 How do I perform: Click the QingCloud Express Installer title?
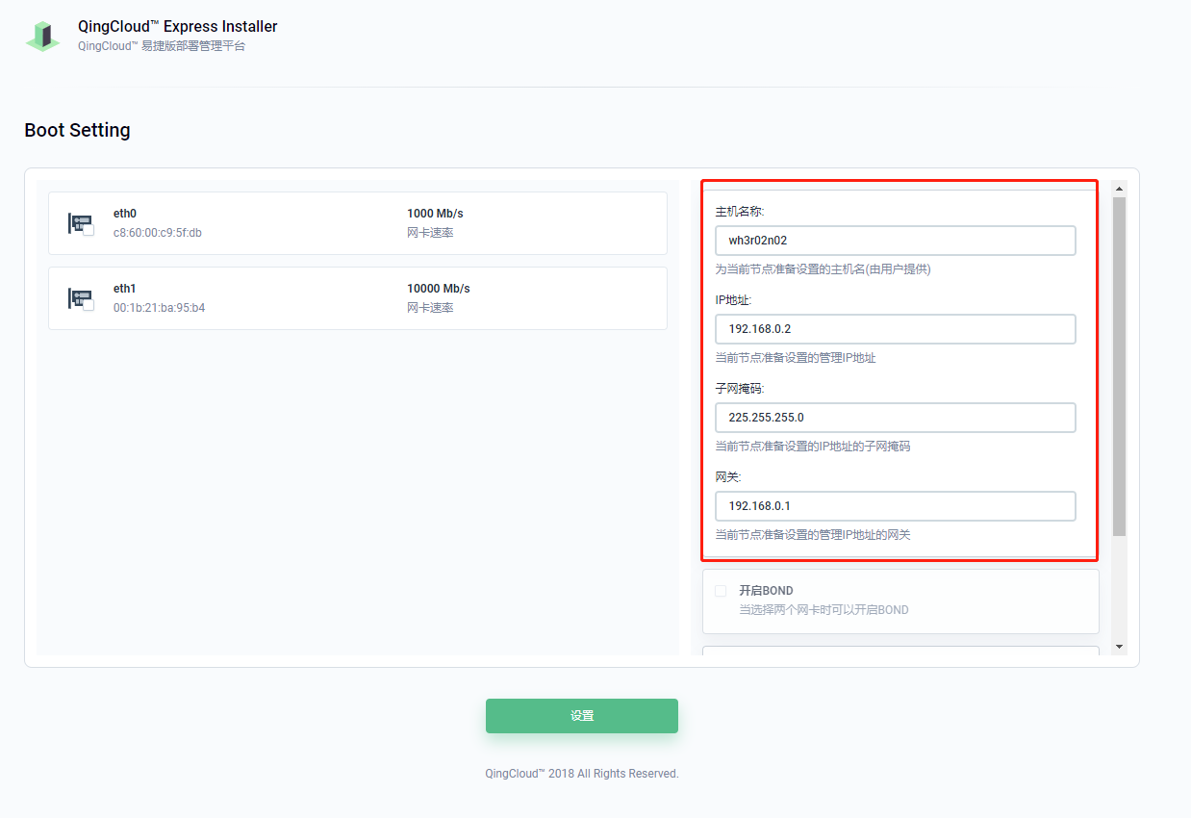(178, 27)
